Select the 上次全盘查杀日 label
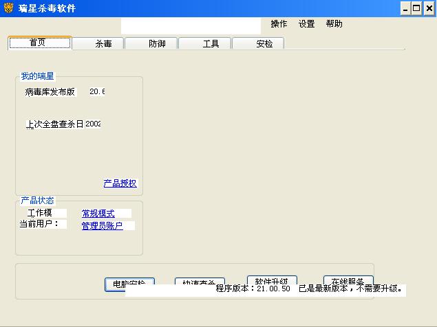 pyautogui.click(x=54, y=124)
